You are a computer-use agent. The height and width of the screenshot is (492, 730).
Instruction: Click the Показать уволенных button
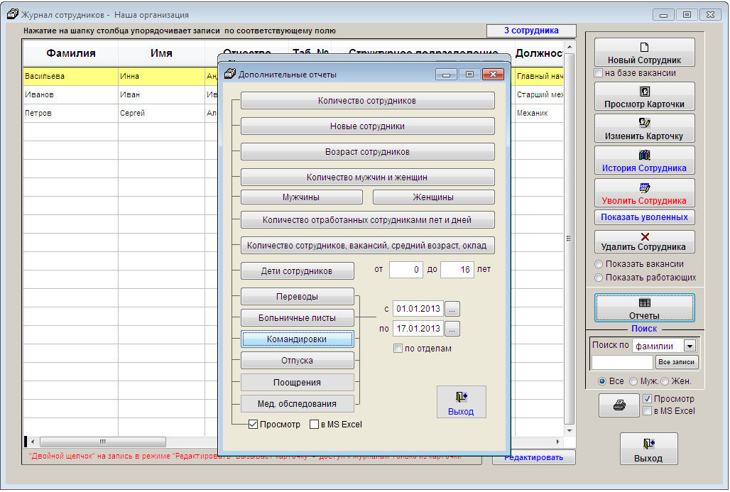click(x=644, y=217)
